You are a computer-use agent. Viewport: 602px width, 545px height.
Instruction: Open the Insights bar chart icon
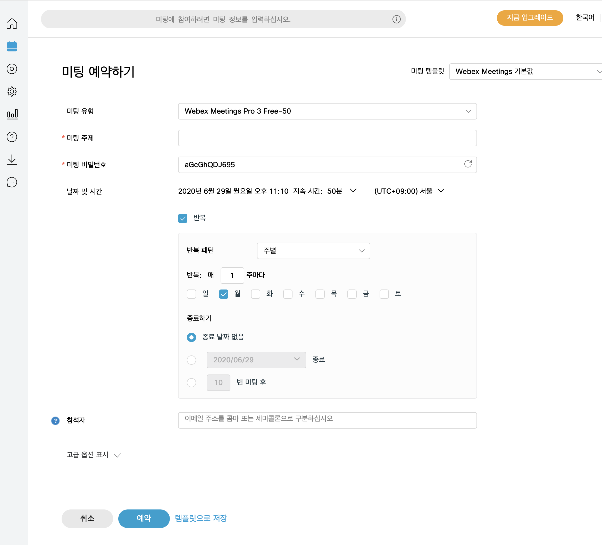pos(12,114)
